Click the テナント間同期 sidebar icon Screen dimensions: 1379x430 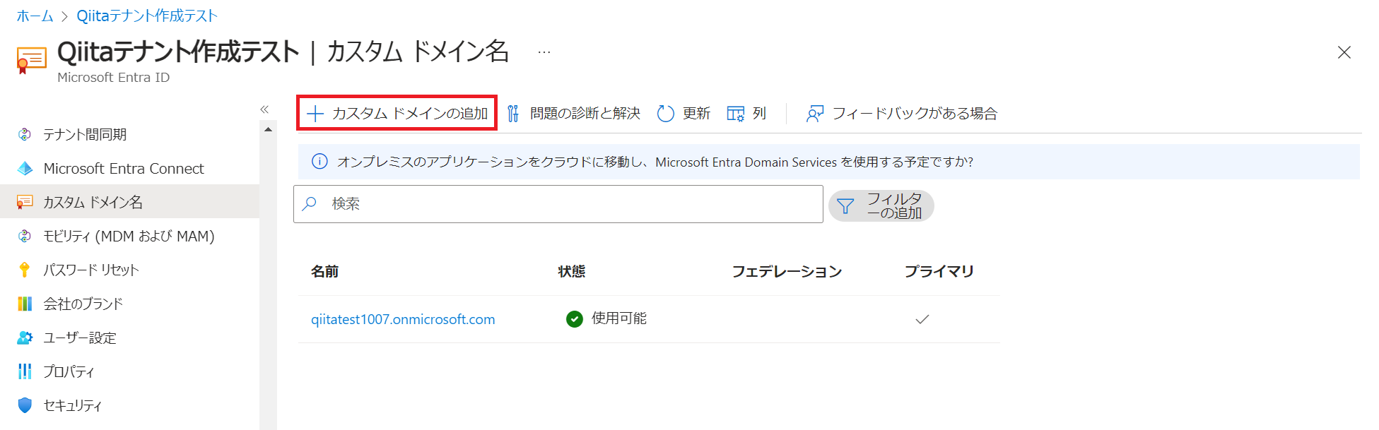point(25,134)
